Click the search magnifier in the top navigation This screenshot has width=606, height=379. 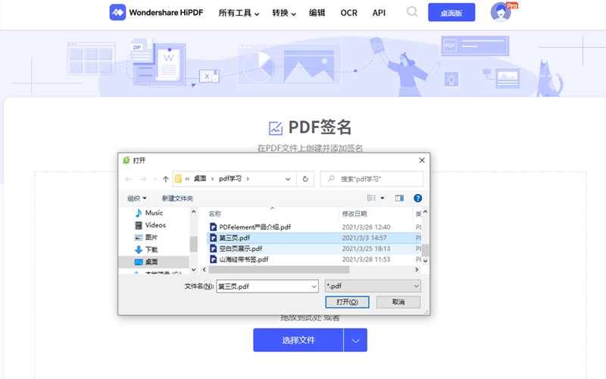(x=412, y=12)
